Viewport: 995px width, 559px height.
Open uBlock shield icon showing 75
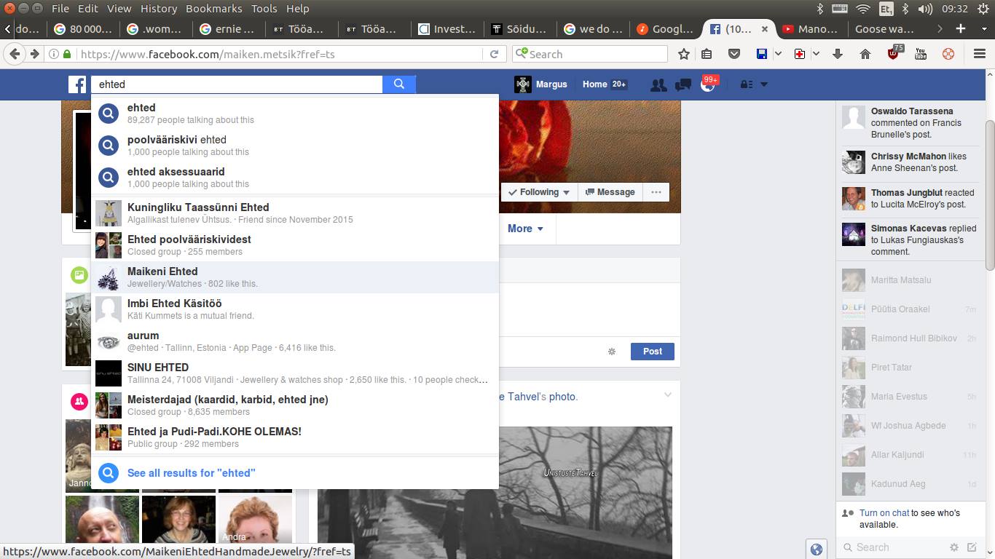click(x=894, y=52)
